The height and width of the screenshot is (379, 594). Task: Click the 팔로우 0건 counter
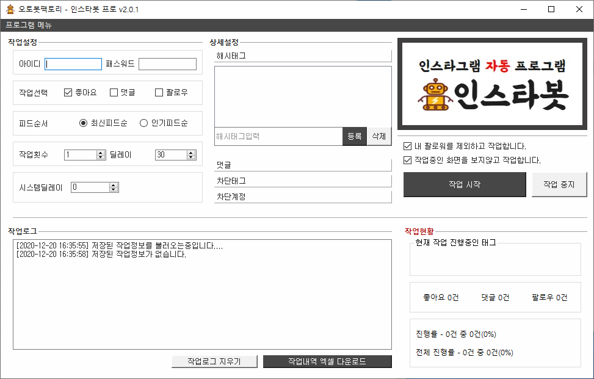pos(549,298)
